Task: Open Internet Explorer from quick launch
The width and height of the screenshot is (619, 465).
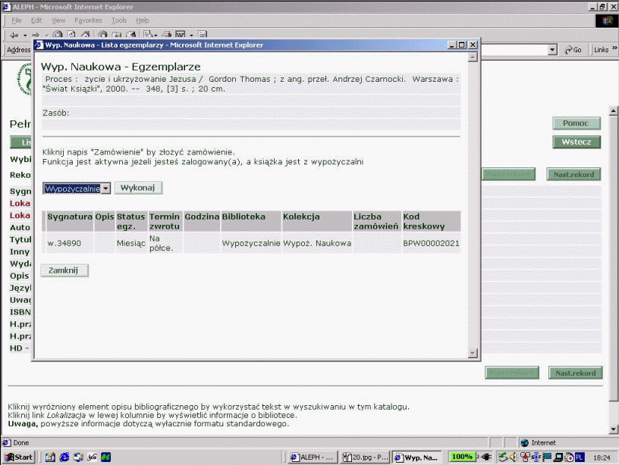Action: point(63,457)
